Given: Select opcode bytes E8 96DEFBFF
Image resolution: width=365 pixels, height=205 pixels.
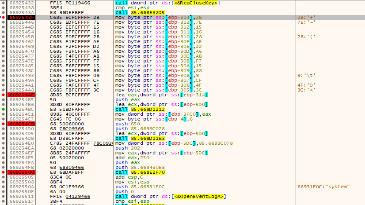Looking at the screenshot, I should pyautogui.click(x=67, y=12).
